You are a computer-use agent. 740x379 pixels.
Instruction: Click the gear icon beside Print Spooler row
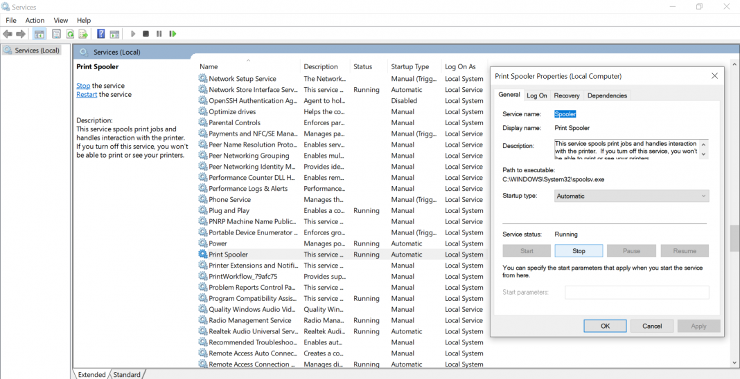click(203, 255)
